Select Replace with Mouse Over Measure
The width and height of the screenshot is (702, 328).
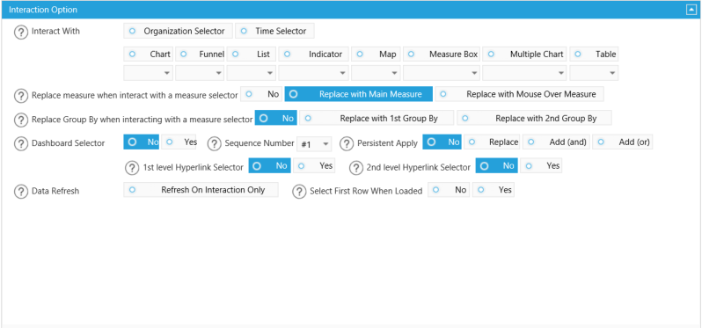[519, 94]
